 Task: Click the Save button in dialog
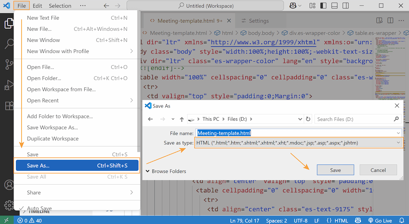[335, 170]
